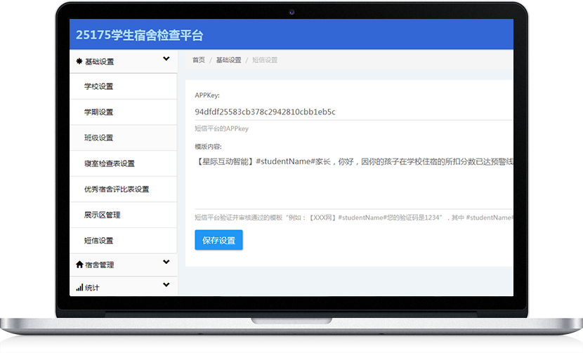583x353 pixels.
Task: Expand the 宿舍管理 section chevron
Action: (166, 262)
